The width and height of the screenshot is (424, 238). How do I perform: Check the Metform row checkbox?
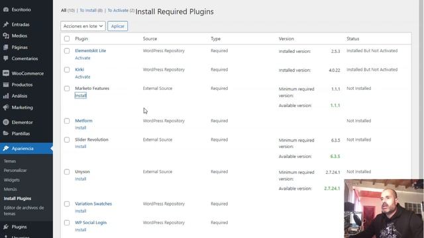(67, 121)
